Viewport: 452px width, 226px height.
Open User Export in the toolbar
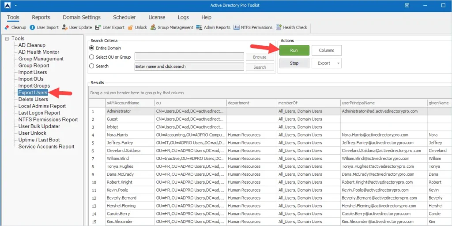click(109, 27)
